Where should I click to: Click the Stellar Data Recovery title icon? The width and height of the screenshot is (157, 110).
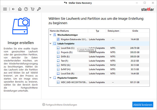click(66, 3)
